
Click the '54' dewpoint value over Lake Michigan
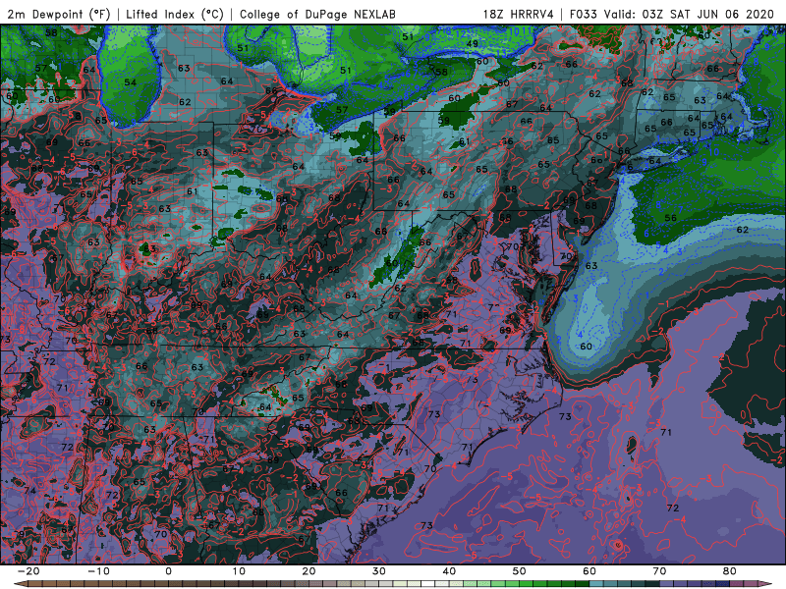click(x=131, y=82)
